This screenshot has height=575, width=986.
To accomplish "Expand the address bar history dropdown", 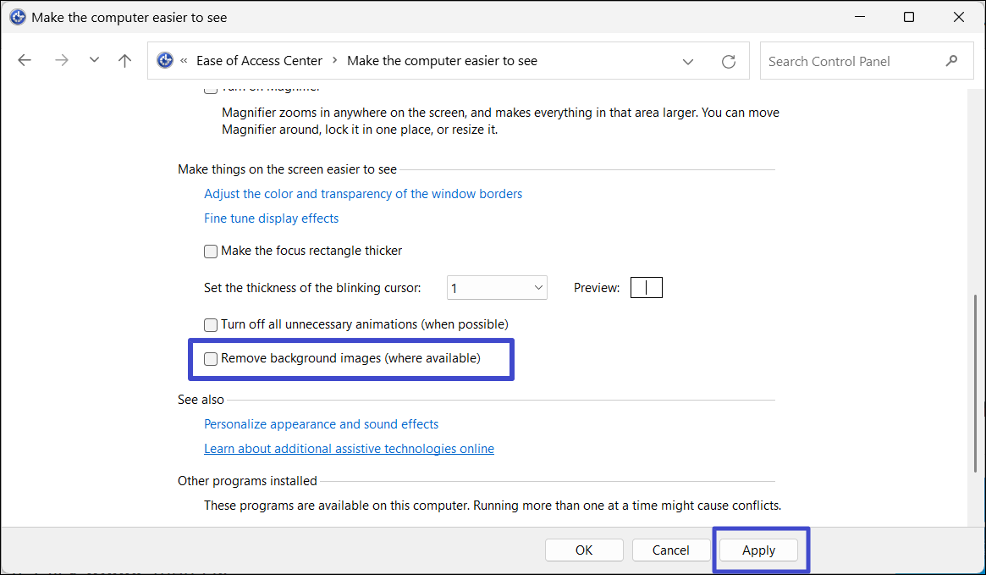I will tap(688, 62).
